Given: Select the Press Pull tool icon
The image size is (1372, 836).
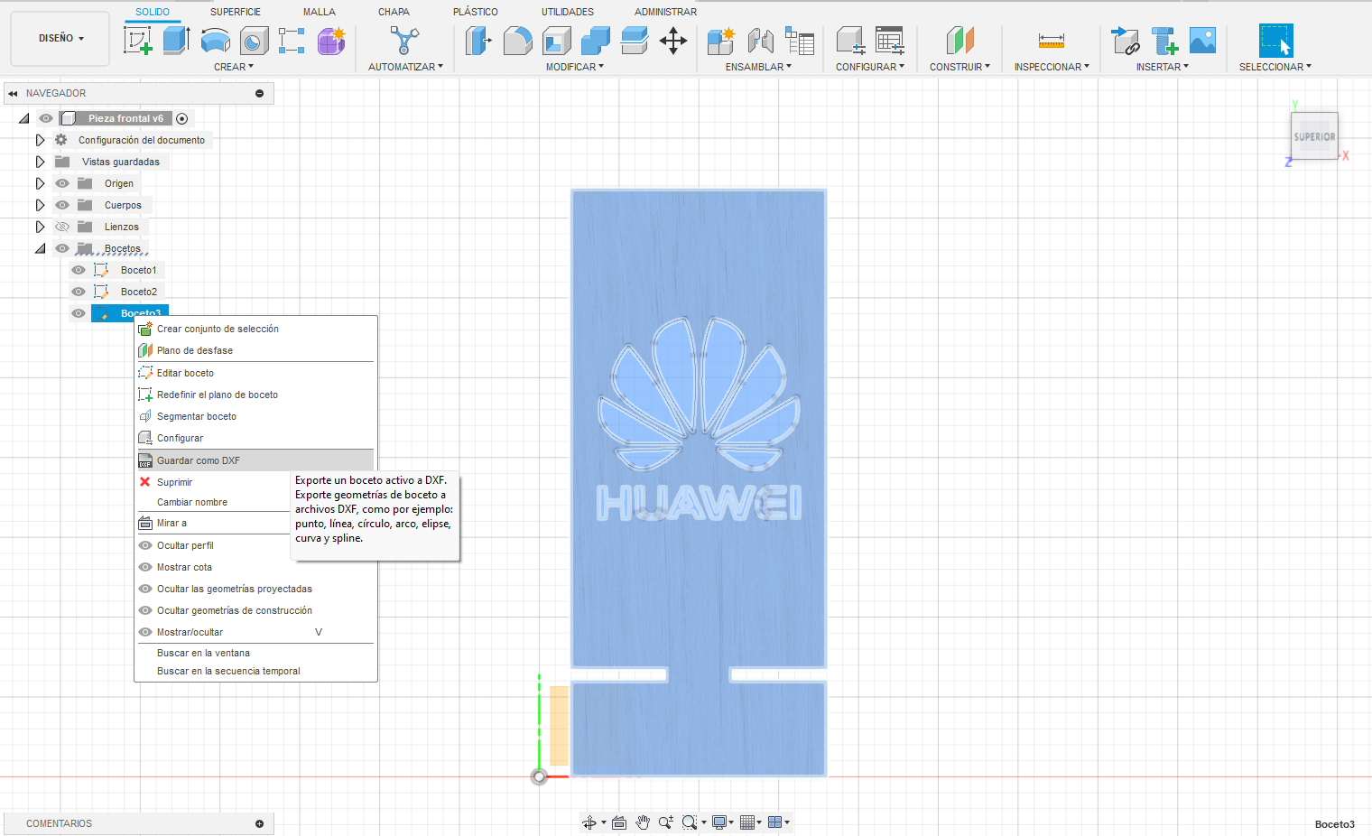Looking at the screenshot, I should 478,40.
